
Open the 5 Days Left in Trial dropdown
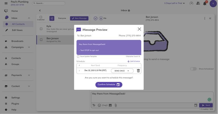175,3
